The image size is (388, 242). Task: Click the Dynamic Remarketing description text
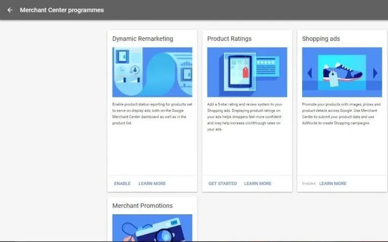click(x=152, y=113)
